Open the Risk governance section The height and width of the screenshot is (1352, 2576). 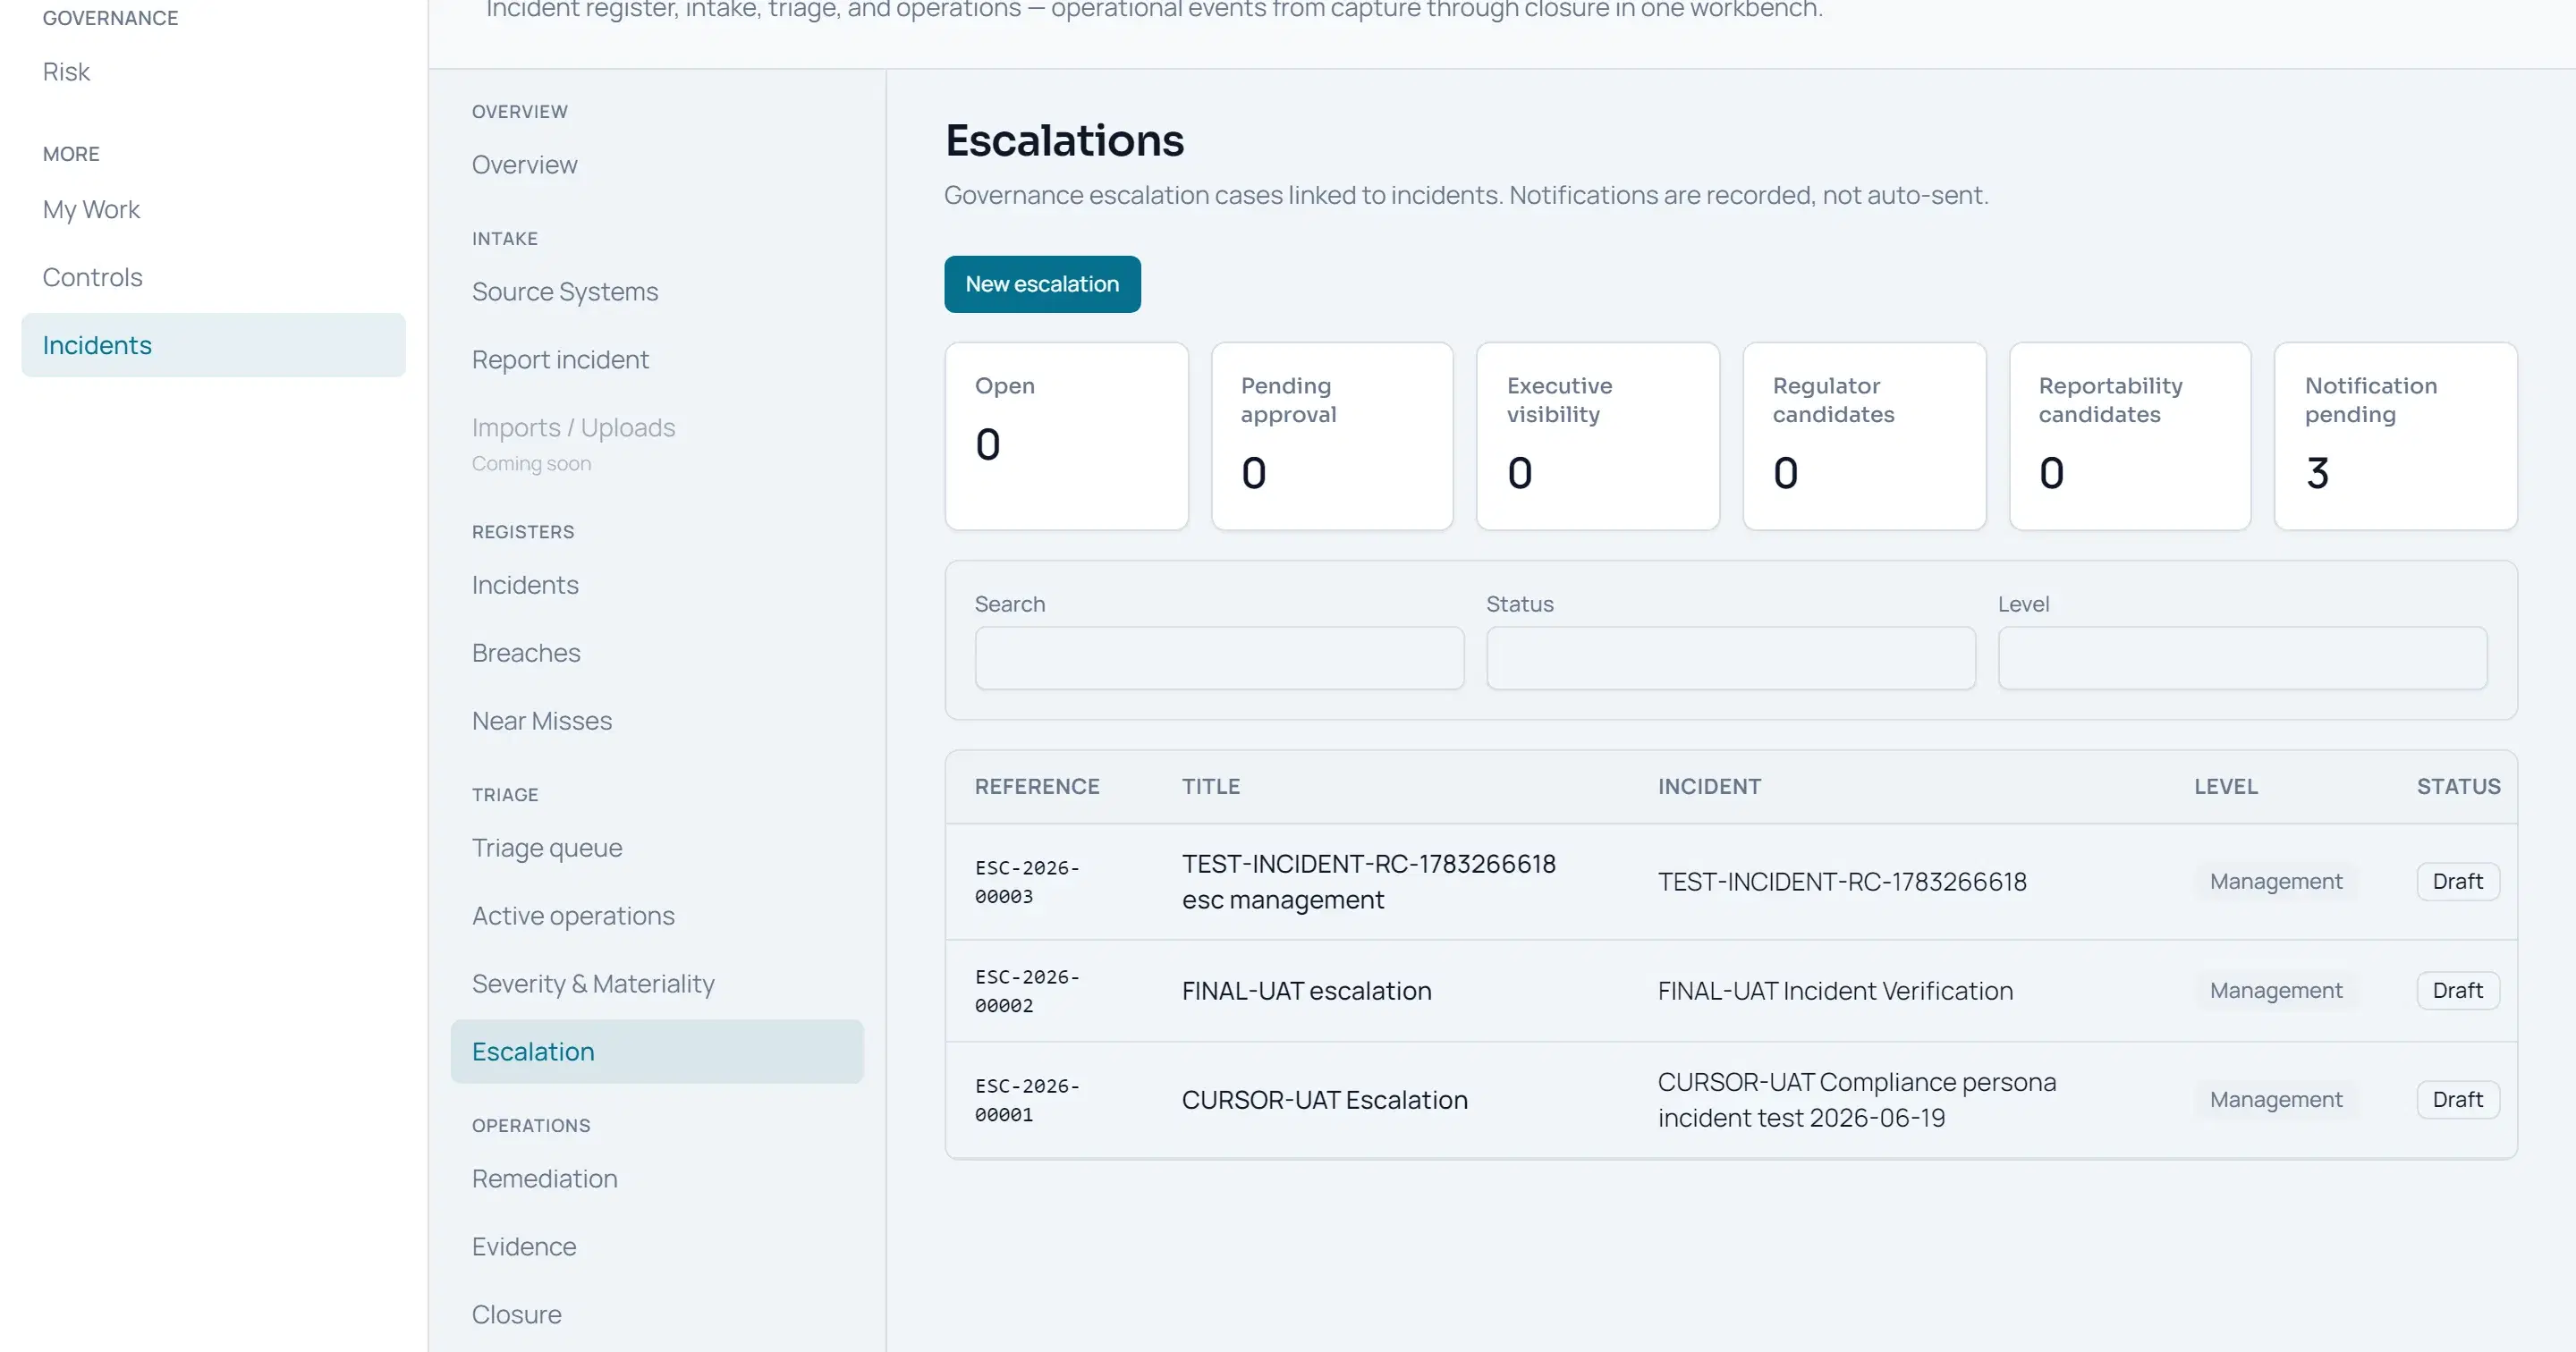pos(66,72)
